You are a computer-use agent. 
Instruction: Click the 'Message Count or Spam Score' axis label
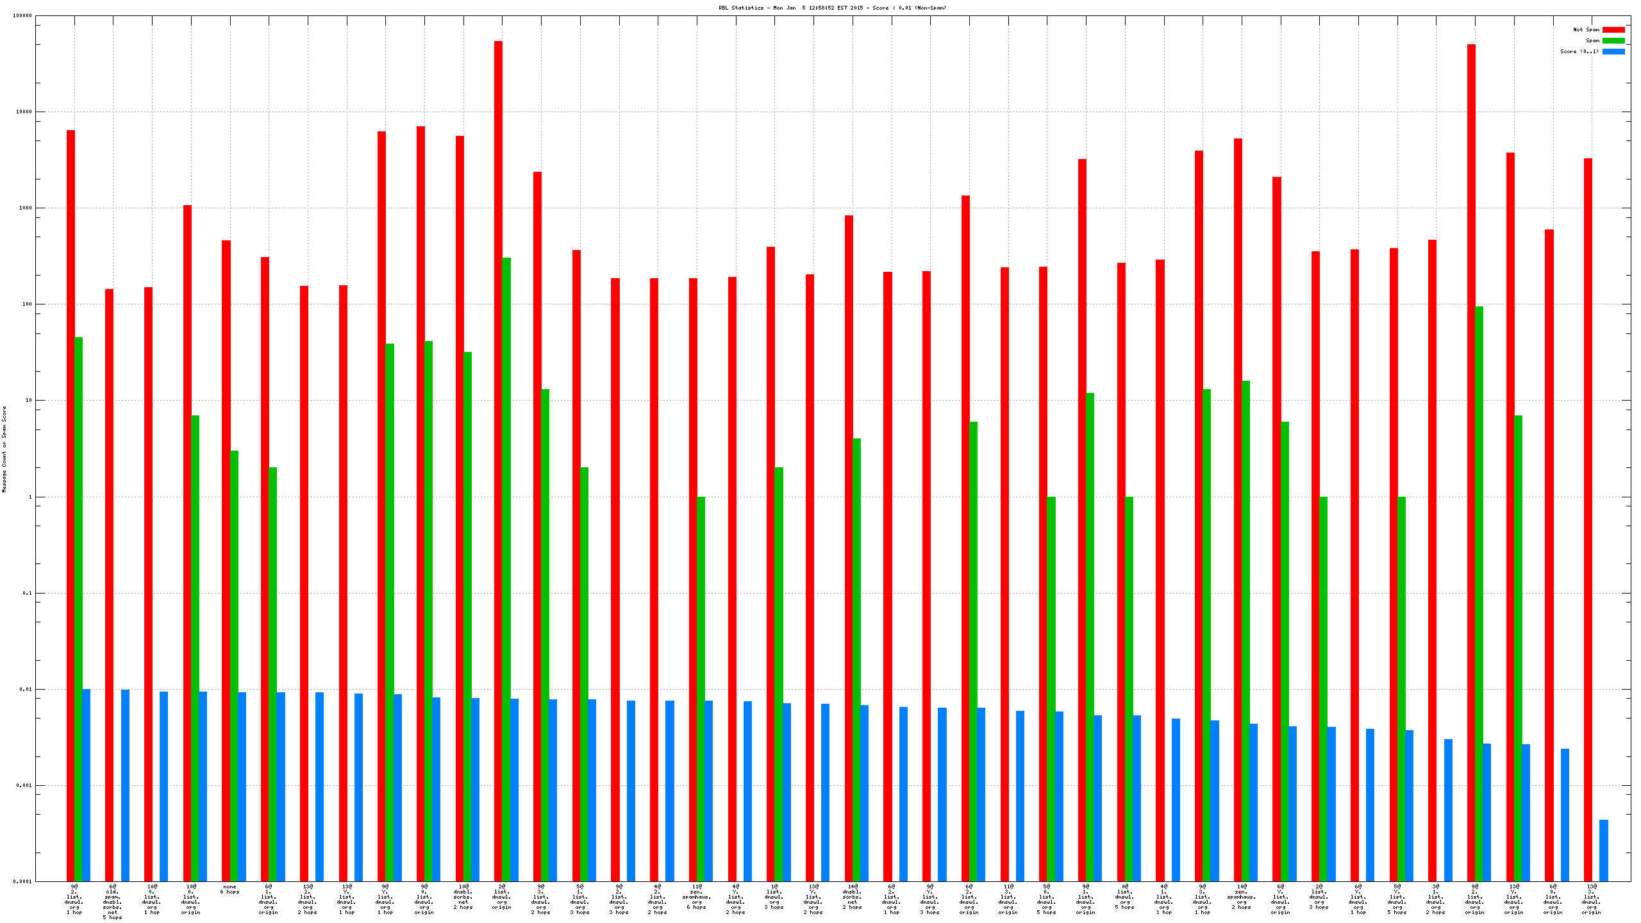[4, 449]
